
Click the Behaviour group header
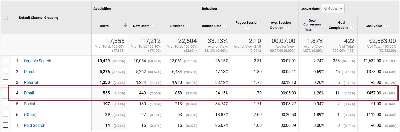coord(210,8)
